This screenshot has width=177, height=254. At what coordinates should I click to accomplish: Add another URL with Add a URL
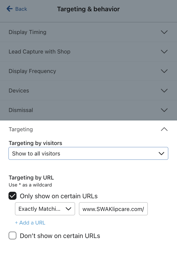(30, 222)
